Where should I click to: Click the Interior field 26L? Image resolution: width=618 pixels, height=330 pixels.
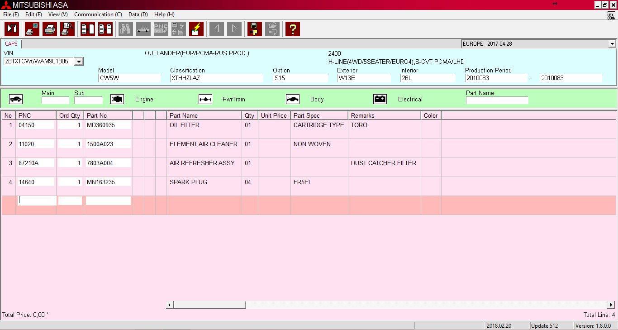(x=428, y=78)
